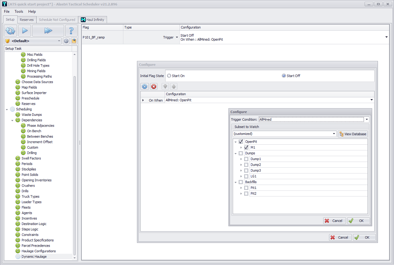Open the (customized) subset dropdown
The height and width of the screenshot is (265, 394).
(x=334, y=134)
